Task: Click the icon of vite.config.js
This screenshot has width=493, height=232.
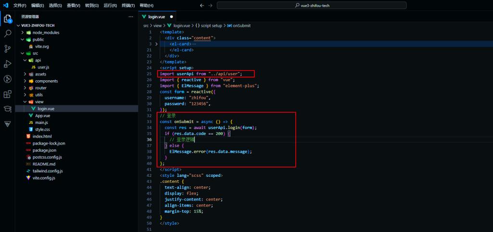Action: pos(28,178)
